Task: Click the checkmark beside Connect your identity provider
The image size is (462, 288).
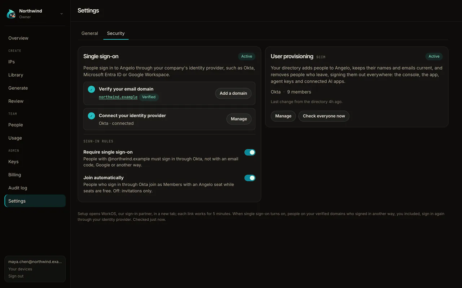Action: pyautogui.click(x=91, y=116)
